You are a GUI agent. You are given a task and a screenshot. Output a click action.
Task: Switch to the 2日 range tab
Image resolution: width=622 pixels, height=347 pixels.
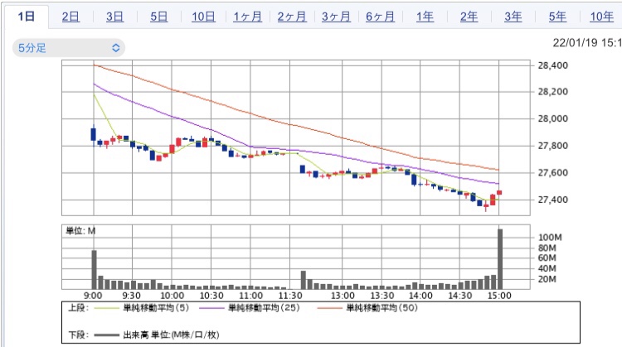[x=70, y=17]
